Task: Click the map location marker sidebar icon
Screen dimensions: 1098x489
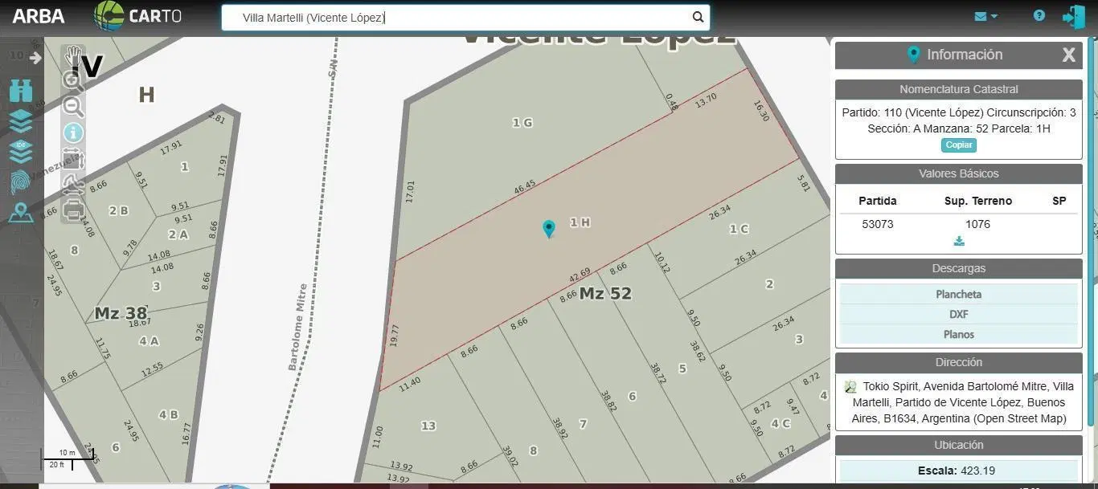Action: tap(21, 213)
